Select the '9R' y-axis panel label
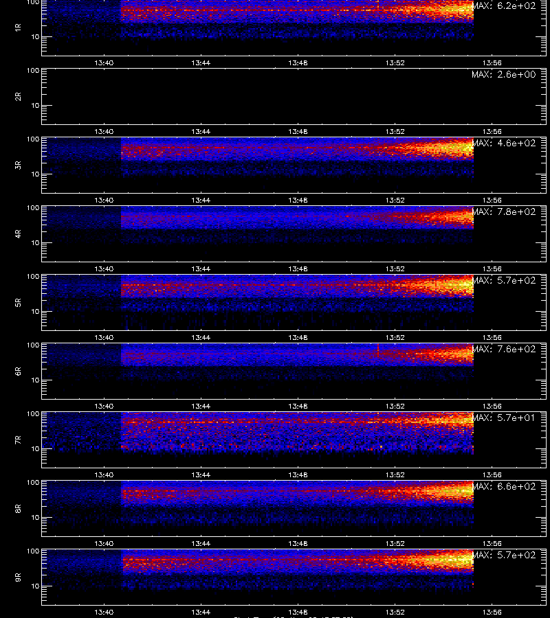 18,577
